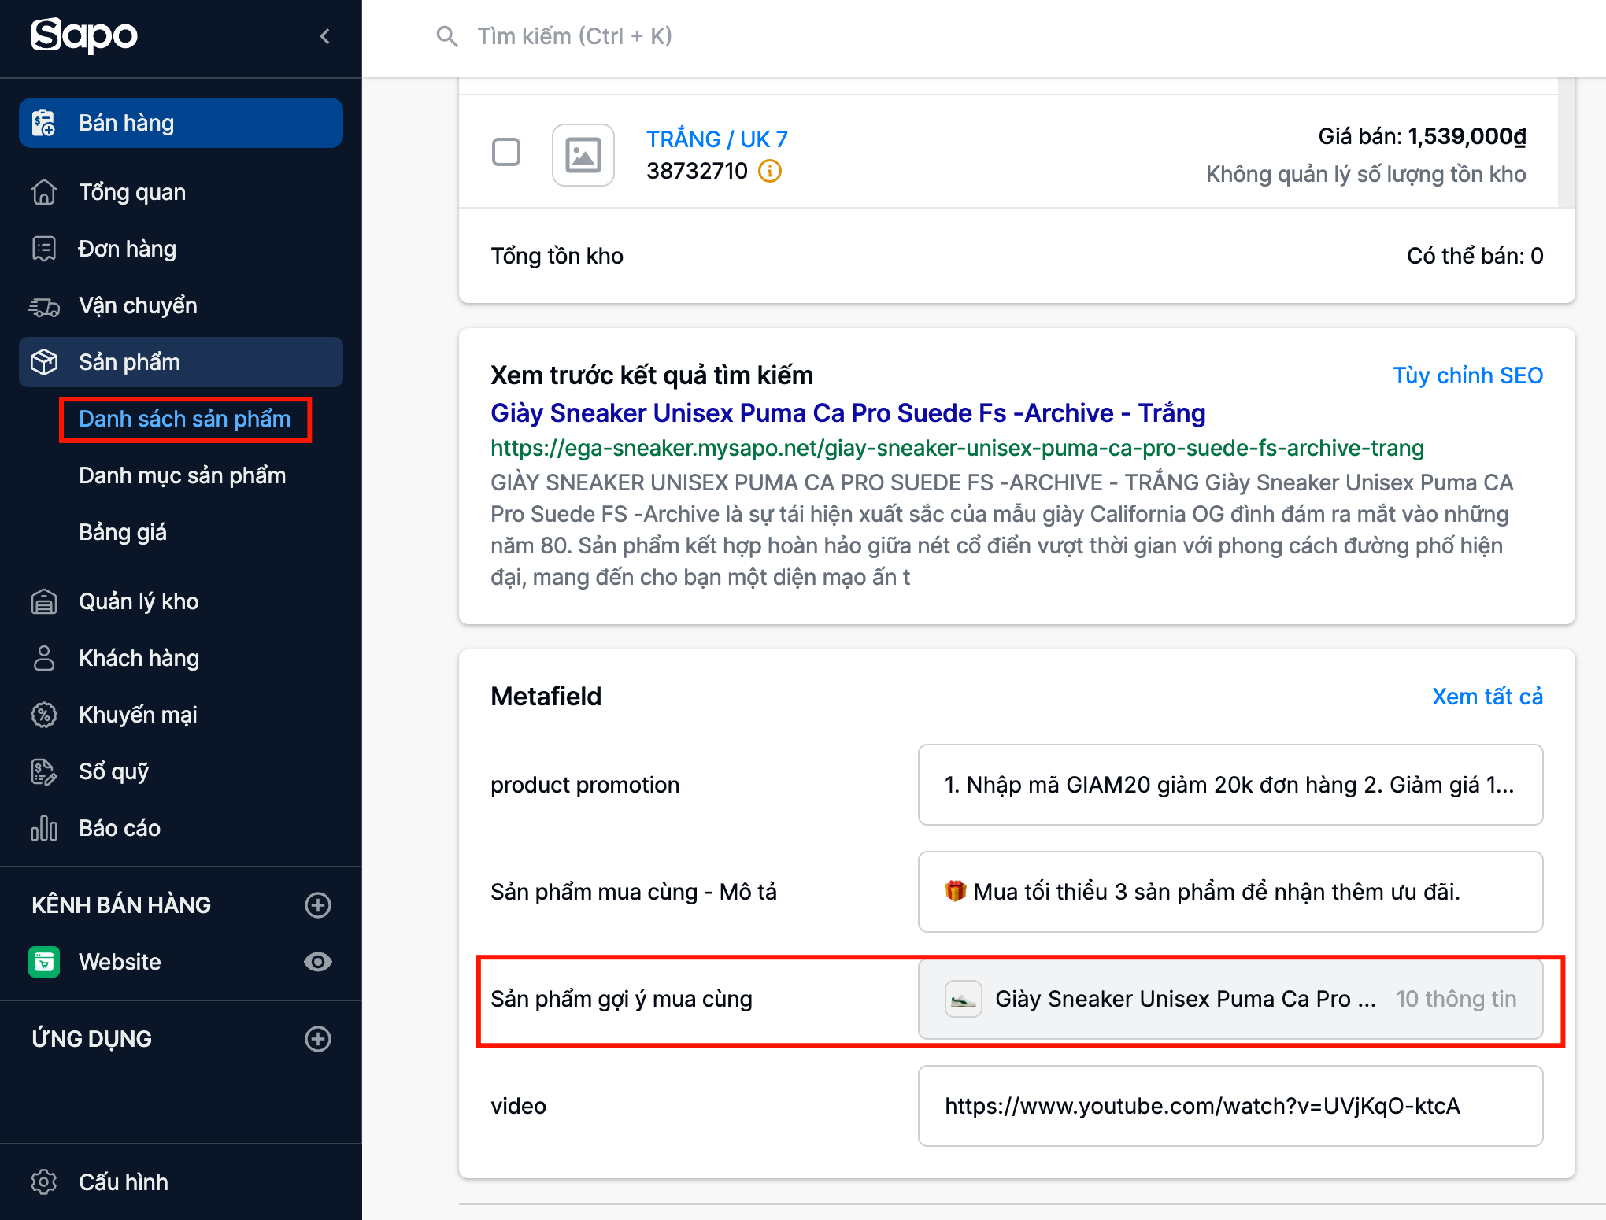The image size is (1606, 1220).
Task: Click the search magnifier icon
Action: click(446, 36)
